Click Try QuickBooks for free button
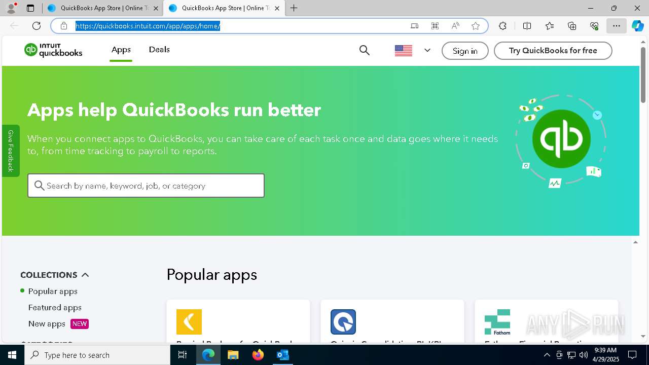Viewport: 649px width, 365px height. click(x=553, y=51)
